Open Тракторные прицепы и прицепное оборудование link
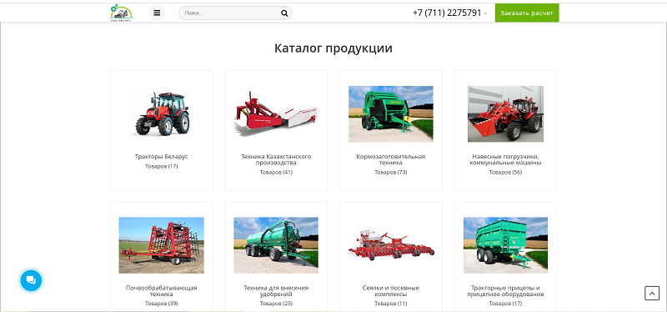667x312 pixels. pos(505,290)
